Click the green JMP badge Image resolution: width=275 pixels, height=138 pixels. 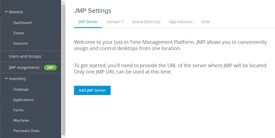point(50,68)
